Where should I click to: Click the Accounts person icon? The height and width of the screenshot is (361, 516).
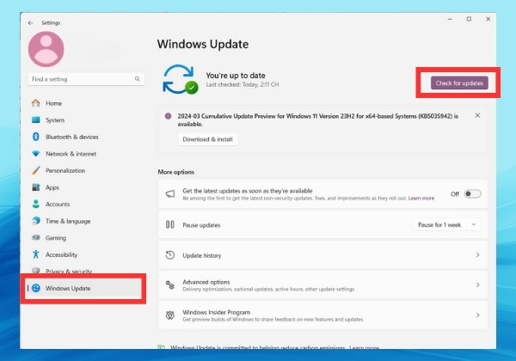click(35, 204)
